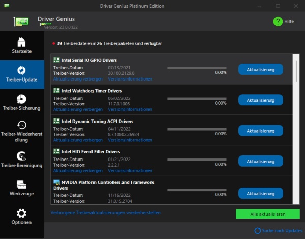
Task: Click the green Alle aktualisieren button
Action: pyautogui.click(x=268, y=214)
